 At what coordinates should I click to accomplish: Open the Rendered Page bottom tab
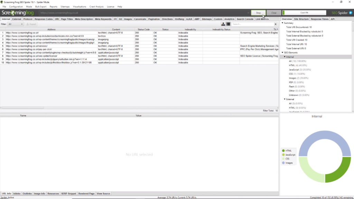86,193
